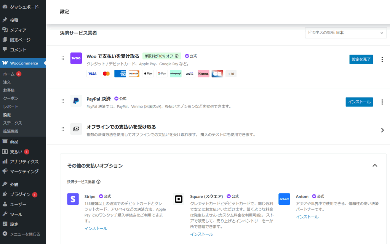This screenshot has height=244, width=390.
Task: Click the info icon on 手数料が10% オフ badge
Action: [x=177, y=56]
